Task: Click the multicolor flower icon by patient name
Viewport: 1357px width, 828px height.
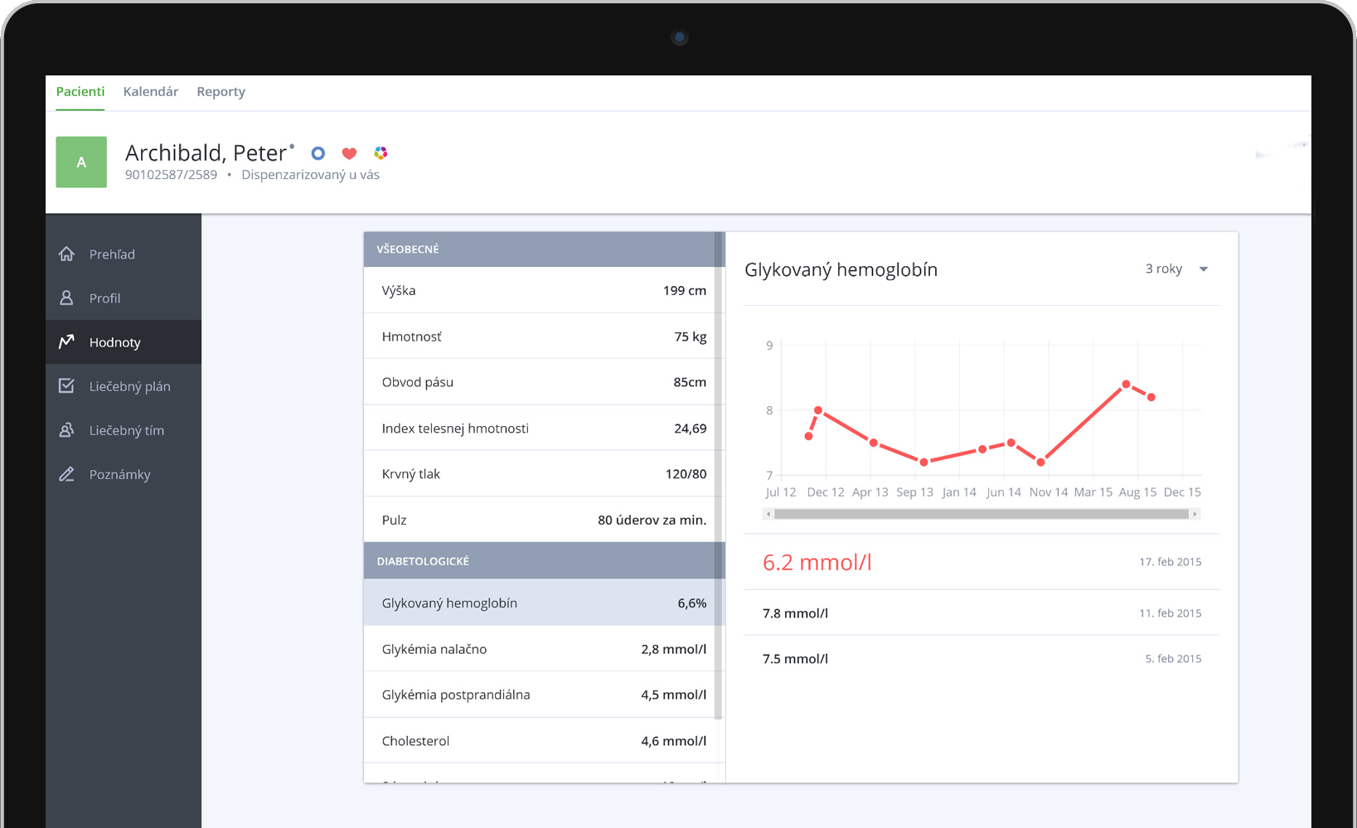Action: tap(380, 153)
